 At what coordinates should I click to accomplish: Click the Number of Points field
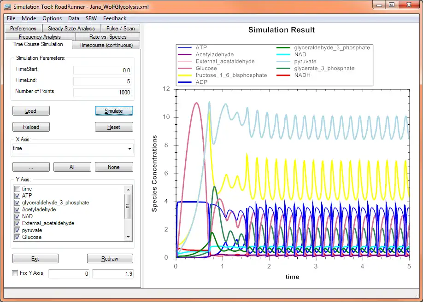point(102,92)
